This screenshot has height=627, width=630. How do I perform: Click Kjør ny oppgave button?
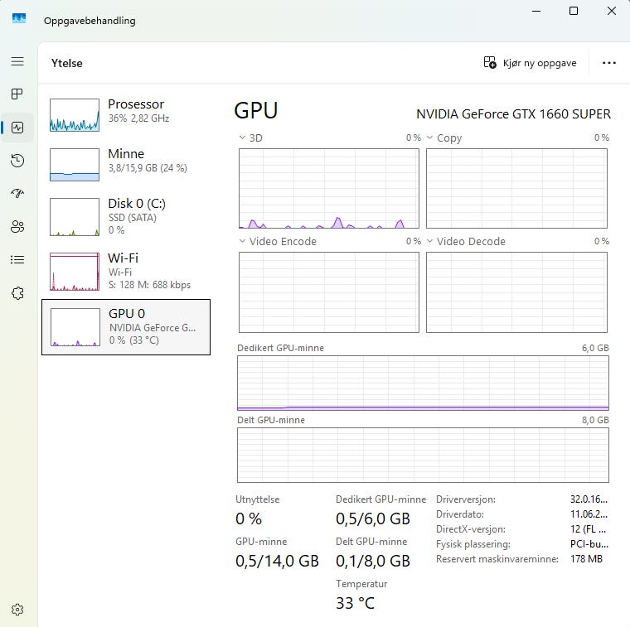(x=530, y=63)
